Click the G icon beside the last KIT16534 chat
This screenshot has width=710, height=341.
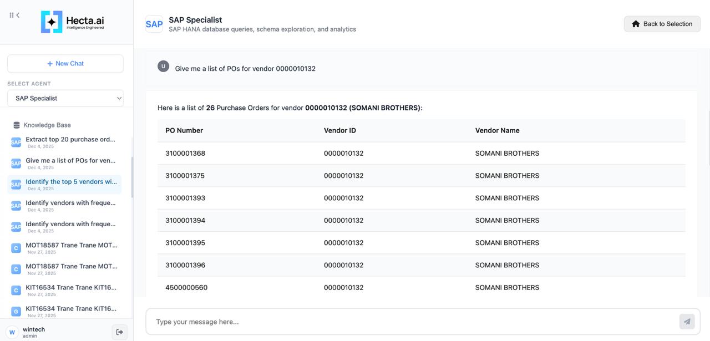coord(16,311)
